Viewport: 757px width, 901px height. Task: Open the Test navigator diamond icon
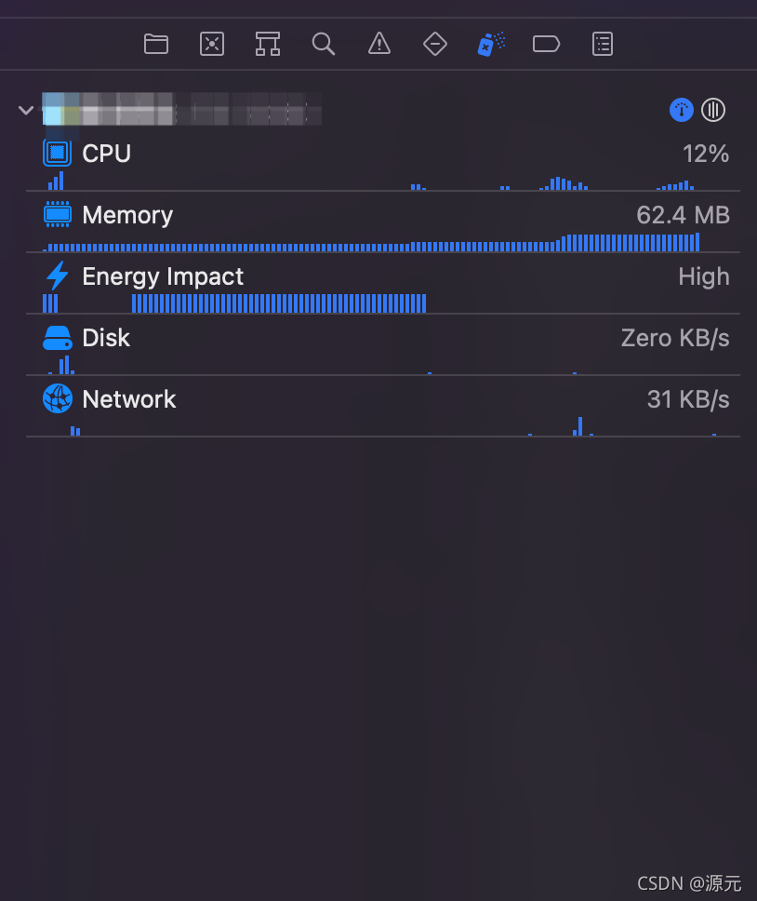point(434,44)
